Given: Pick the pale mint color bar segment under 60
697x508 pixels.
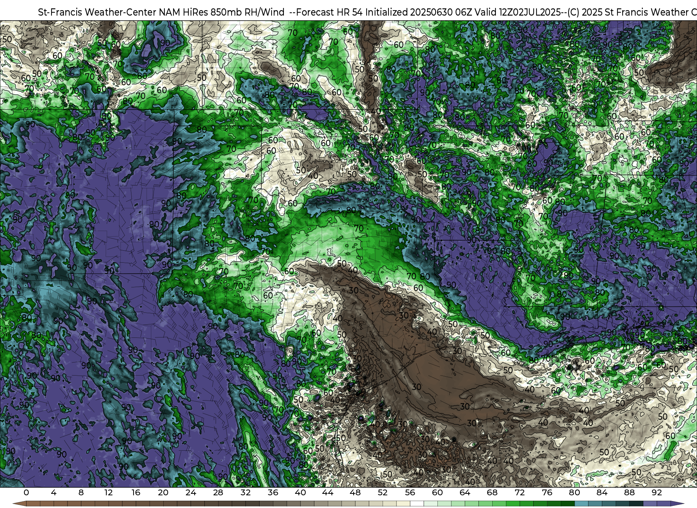Looking at the screenshot, I should point(444,504).
